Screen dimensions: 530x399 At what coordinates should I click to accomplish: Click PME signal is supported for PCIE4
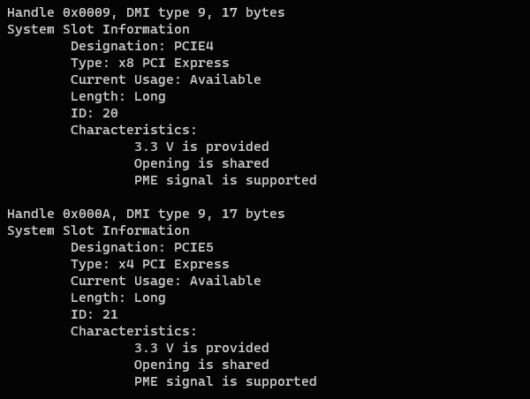click(x=225, y=180)
